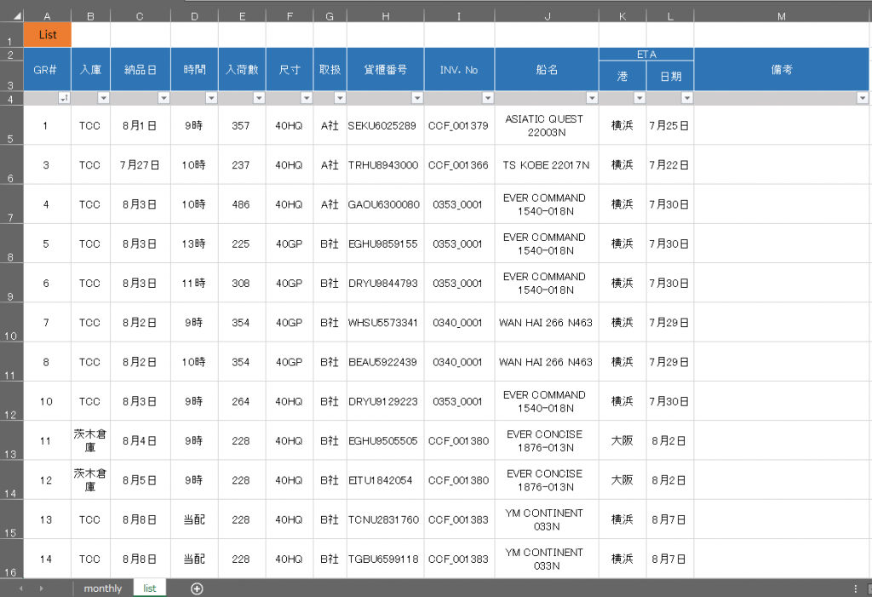Image resolution: width=872 pixels, height=597 pixels.
Task: Click quantity cell 357
Action: click(241, 126)
